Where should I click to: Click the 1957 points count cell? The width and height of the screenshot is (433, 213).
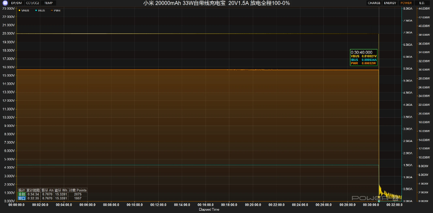coord(78,198)
